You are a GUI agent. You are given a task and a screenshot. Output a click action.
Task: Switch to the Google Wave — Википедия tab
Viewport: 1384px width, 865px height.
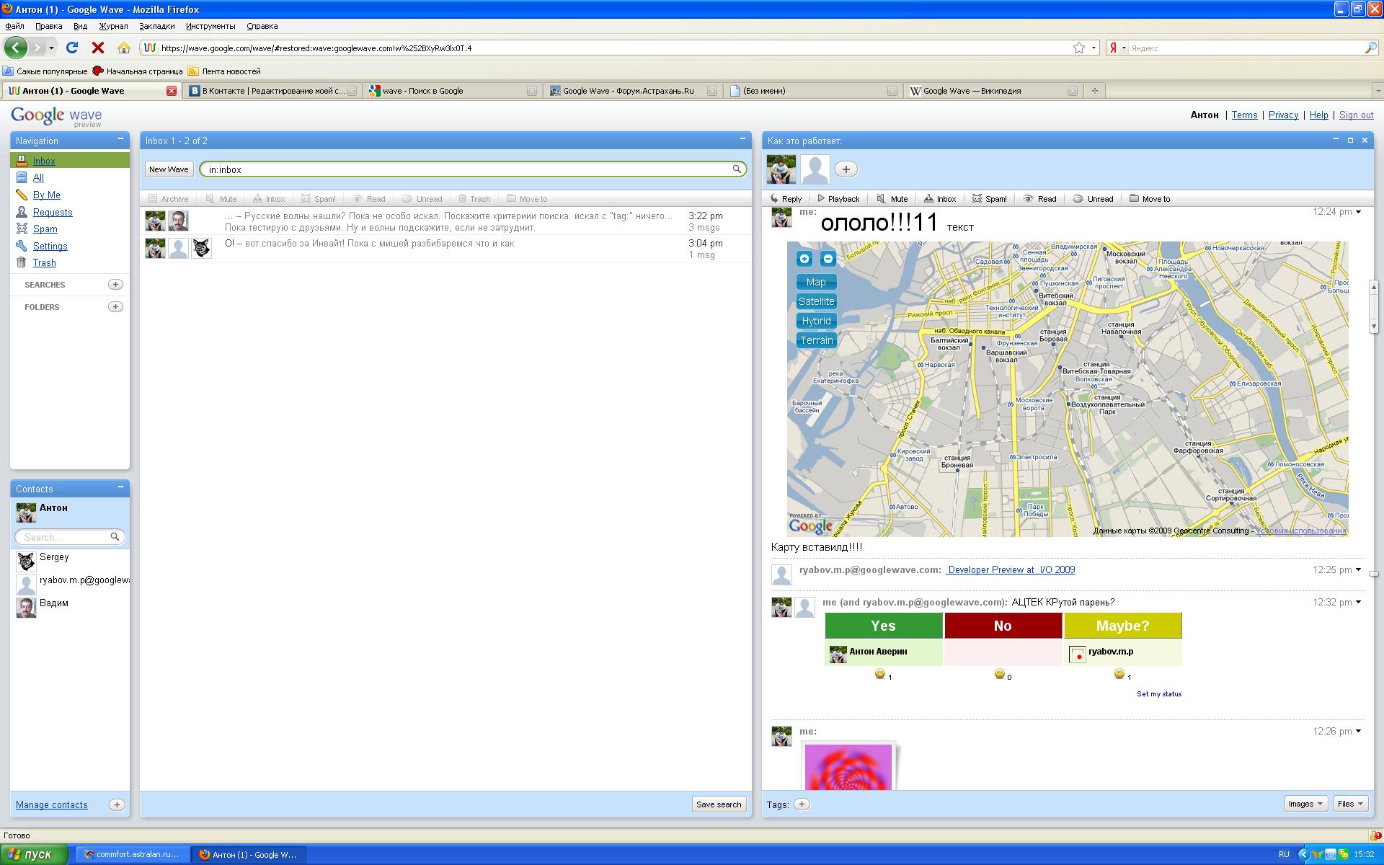[993, 91]
